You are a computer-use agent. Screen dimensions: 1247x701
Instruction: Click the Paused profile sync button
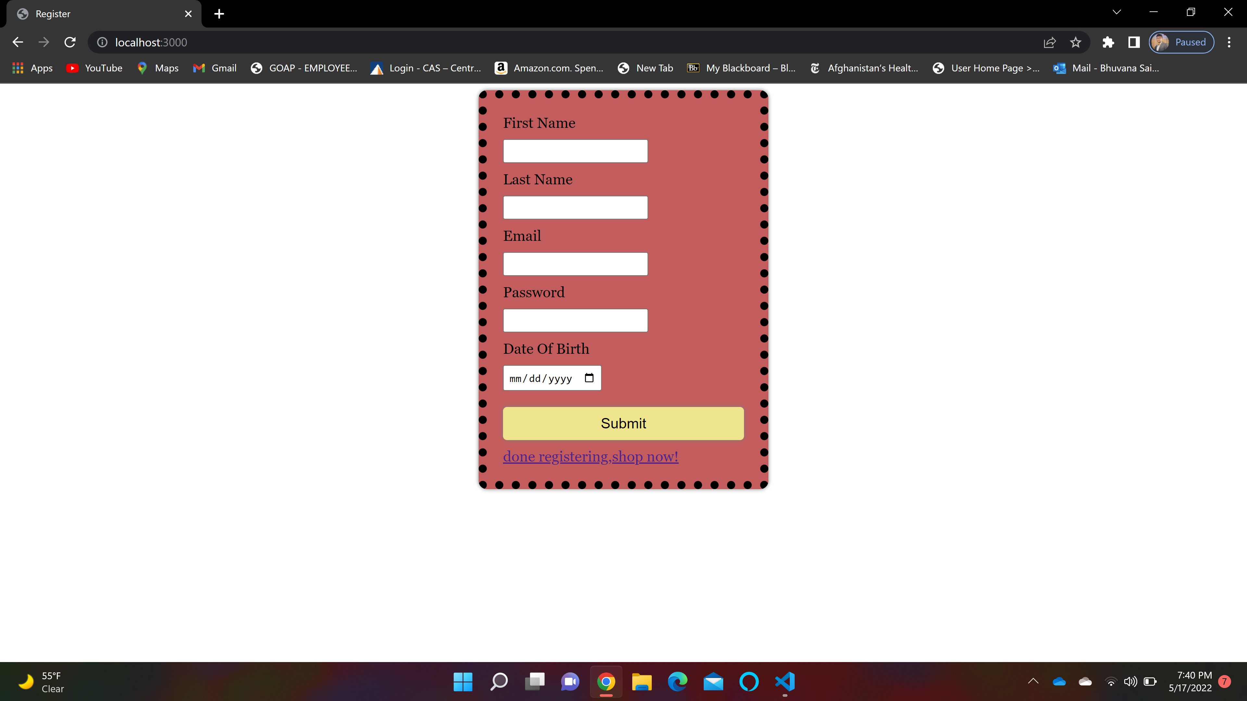(1182, 42)
